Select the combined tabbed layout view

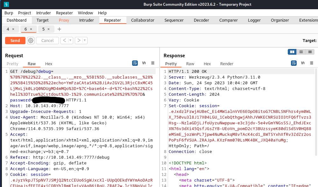[310, 52]
